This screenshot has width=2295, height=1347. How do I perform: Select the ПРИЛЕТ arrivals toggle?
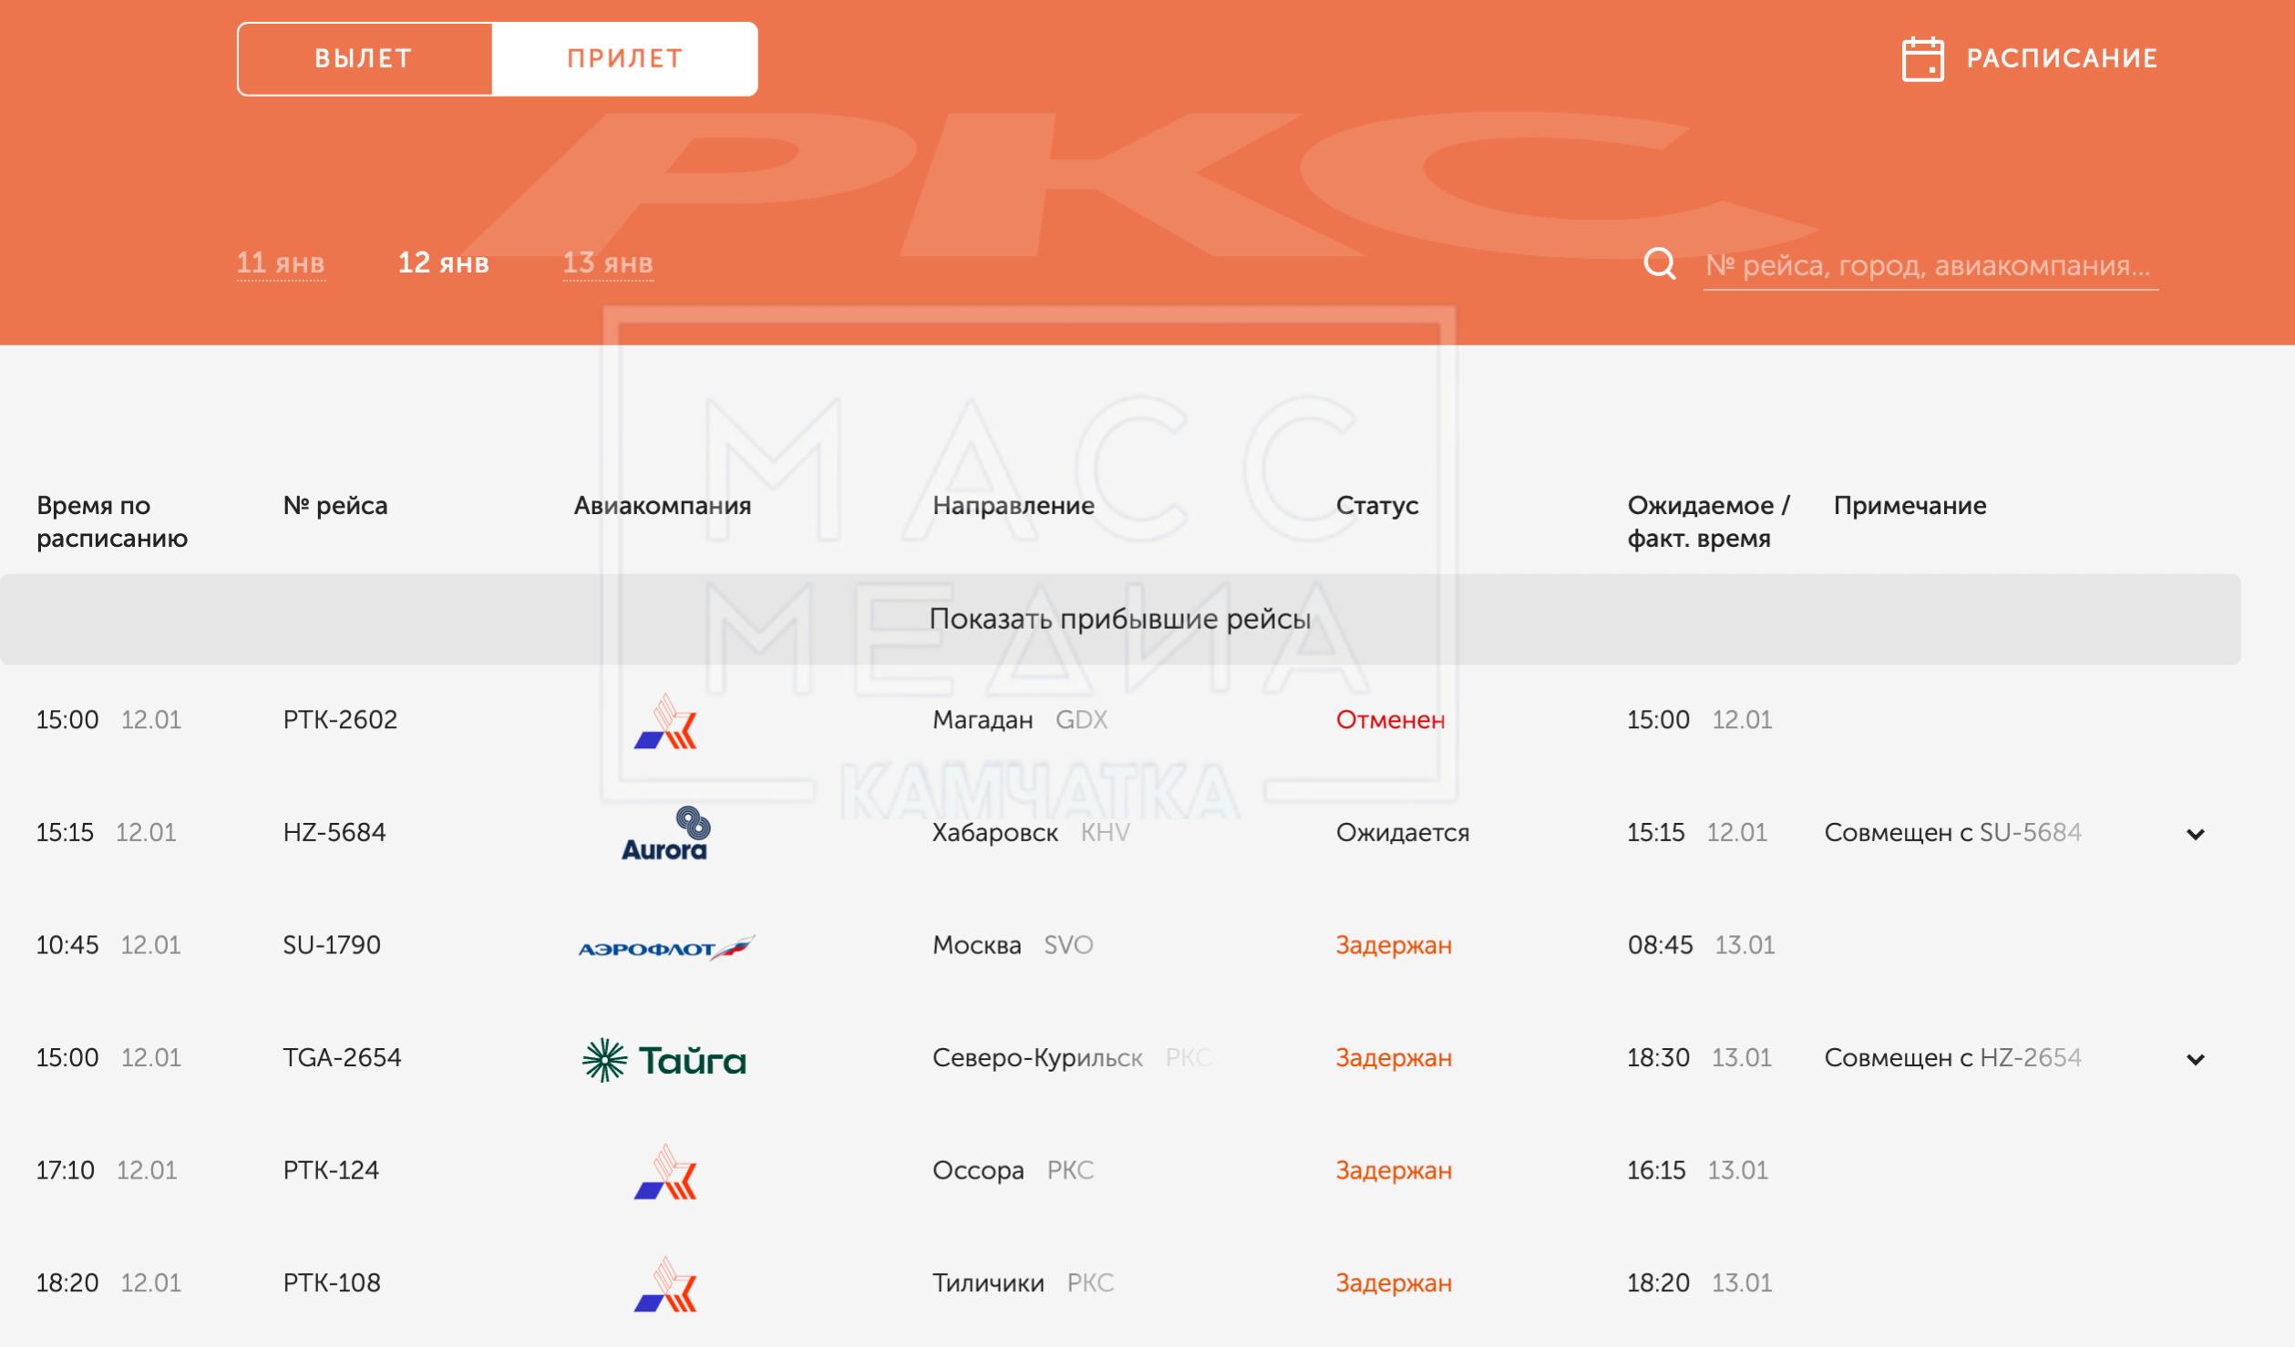coord(625,59)
